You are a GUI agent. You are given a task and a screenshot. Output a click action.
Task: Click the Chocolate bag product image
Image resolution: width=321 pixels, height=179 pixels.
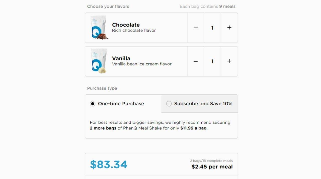pyautogui.click(x=99, y=28)
